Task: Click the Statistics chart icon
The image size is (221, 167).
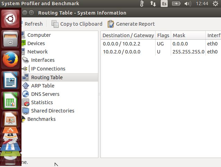Action: coord(25,102)
